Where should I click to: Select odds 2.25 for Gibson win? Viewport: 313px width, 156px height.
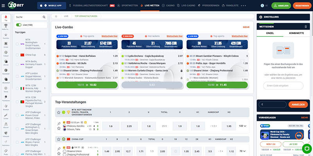pyautogui.click(x=130, y=126)
